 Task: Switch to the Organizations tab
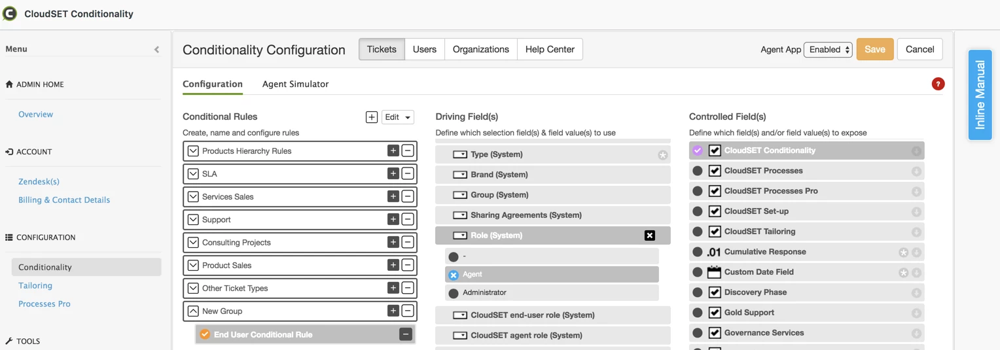pos(481,49)
